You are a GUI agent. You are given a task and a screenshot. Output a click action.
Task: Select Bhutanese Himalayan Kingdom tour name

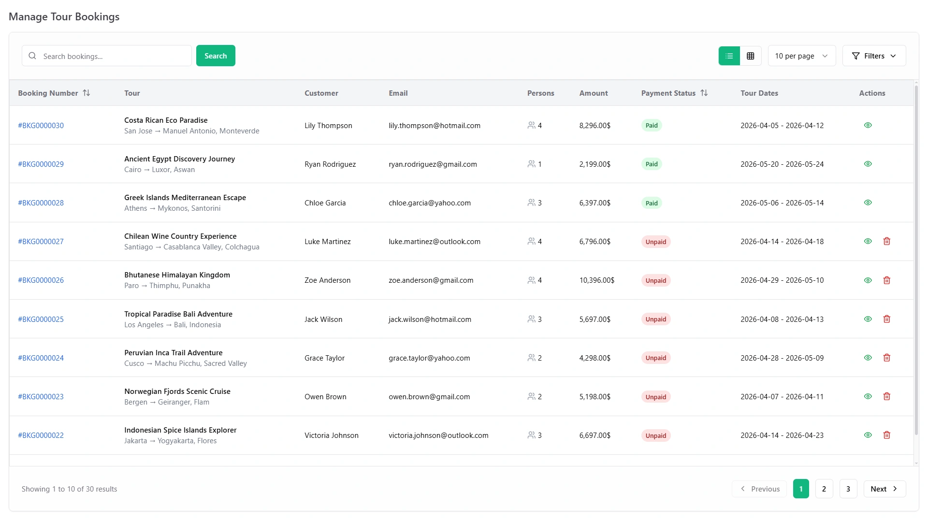pos(177,275)
